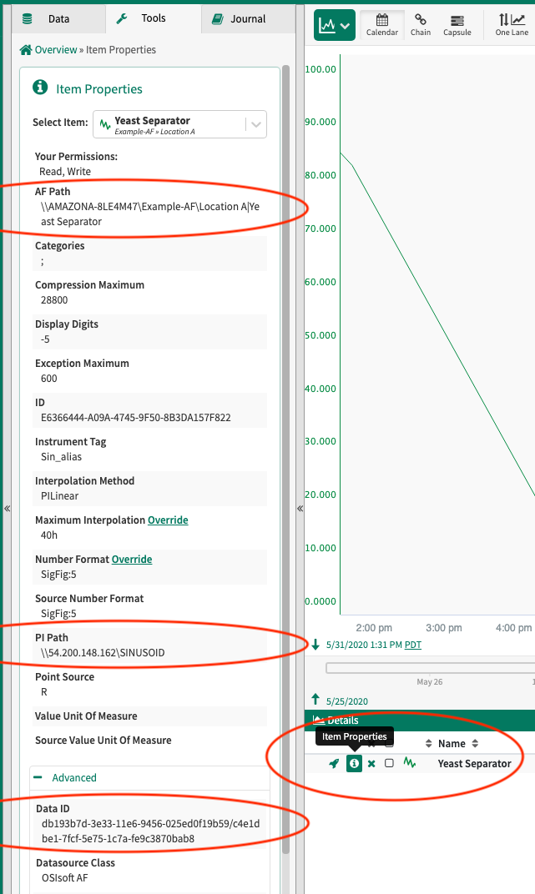535x894 pixels.
Task: Click the green signal icon beside Yeast Separator
Action: (x=410, y=763)
